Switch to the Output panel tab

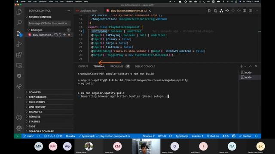[x=83, y=66]
